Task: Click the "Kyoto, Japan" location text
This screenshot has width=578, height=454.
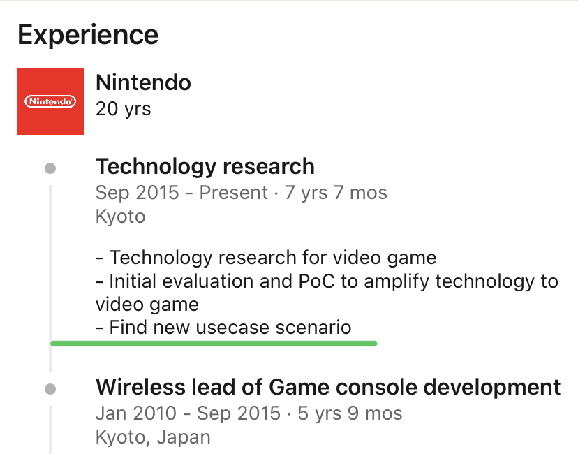Action: [x=152, y=437]
